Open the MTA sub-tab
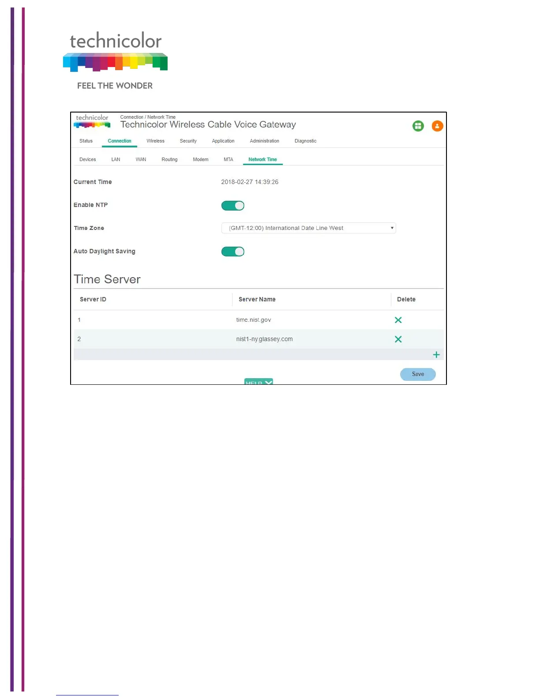540x699 pixels. coord(228,160)
